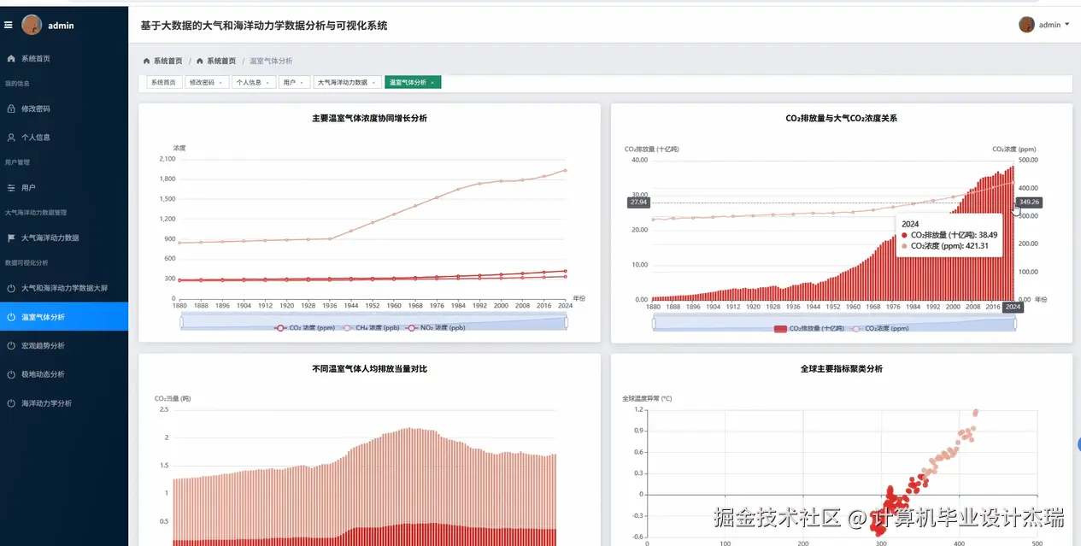Click the home icon beside sidebar 系统首页

pos(11,58)
